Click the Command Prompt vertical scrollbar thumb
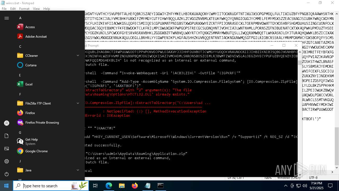Image resolution: width=339 pixels, height=191 pixels. [x=300, y=63]
